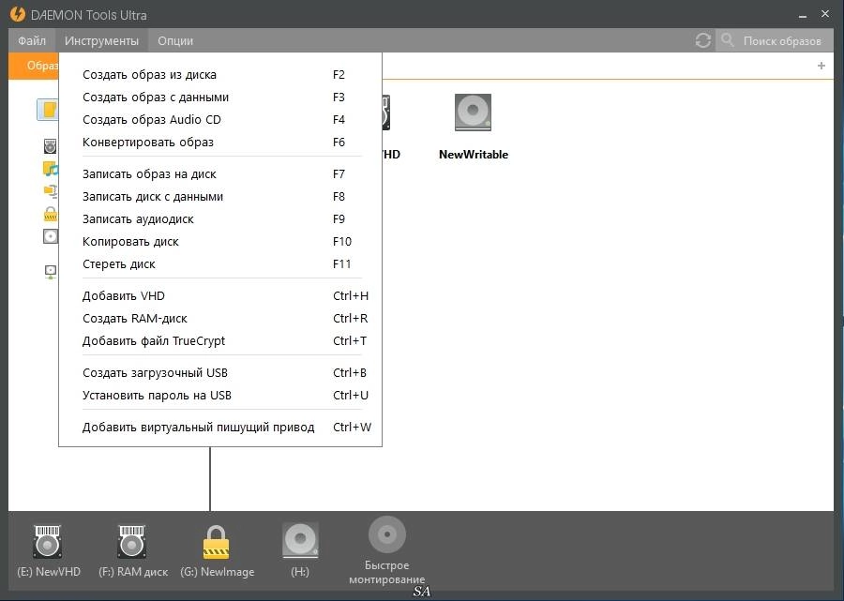
Task: Close the DAEMON Tools window
Action: pyautogui.click(x=825, y=14)
